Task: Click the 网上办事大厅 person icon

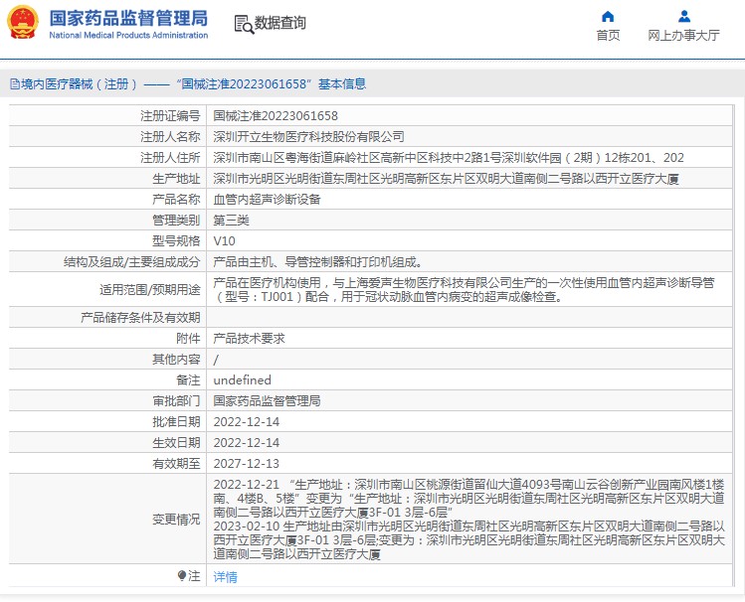Action: click(683, 16)
